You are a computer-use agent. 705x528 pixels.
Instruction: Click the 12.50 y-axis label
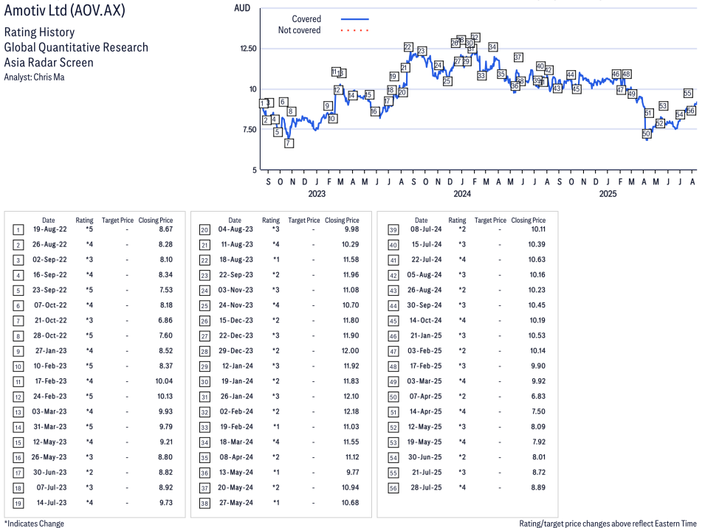pos(248,49)
